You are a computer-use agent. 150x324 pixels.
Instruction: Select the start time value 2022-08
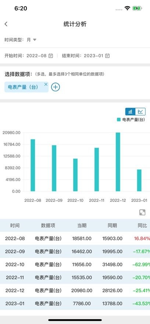(x=36, y=55)
